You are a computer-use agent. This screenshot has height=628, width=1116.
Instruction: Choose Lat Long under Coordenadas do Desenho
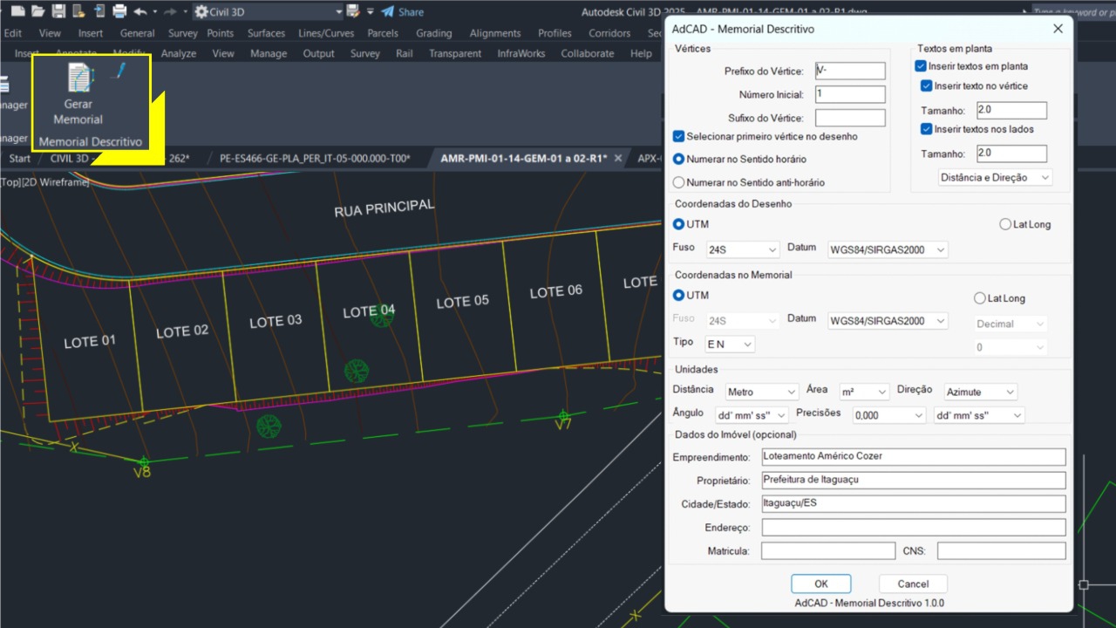pos(1005,224)
